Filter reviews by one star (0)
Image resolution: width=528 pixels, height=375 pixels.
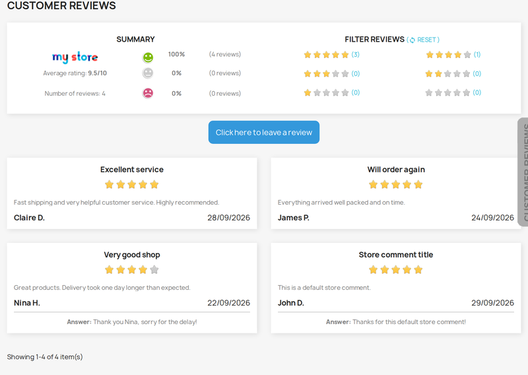[x=331, y=92]
